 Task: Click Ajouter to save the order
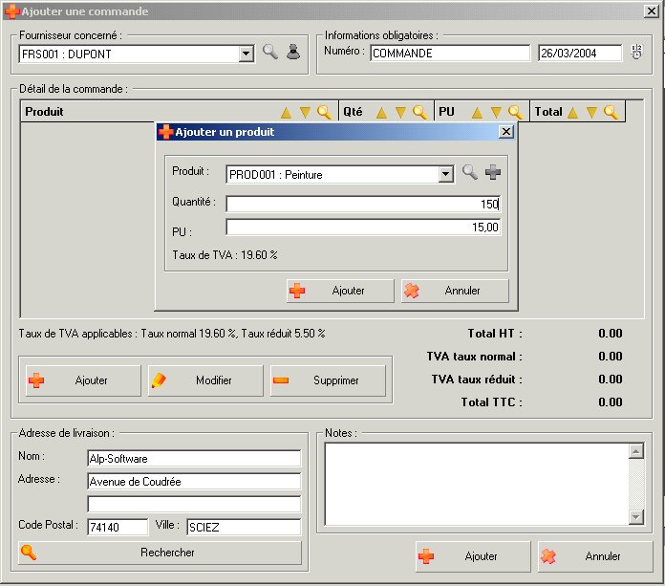click(x=473, y=556)
